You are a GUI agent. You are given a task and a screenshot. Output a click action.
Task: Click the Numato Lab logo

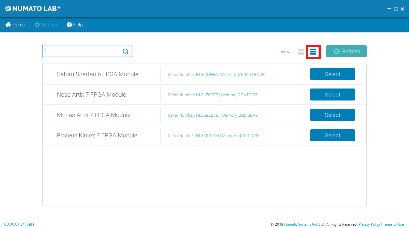click(33, 9)
